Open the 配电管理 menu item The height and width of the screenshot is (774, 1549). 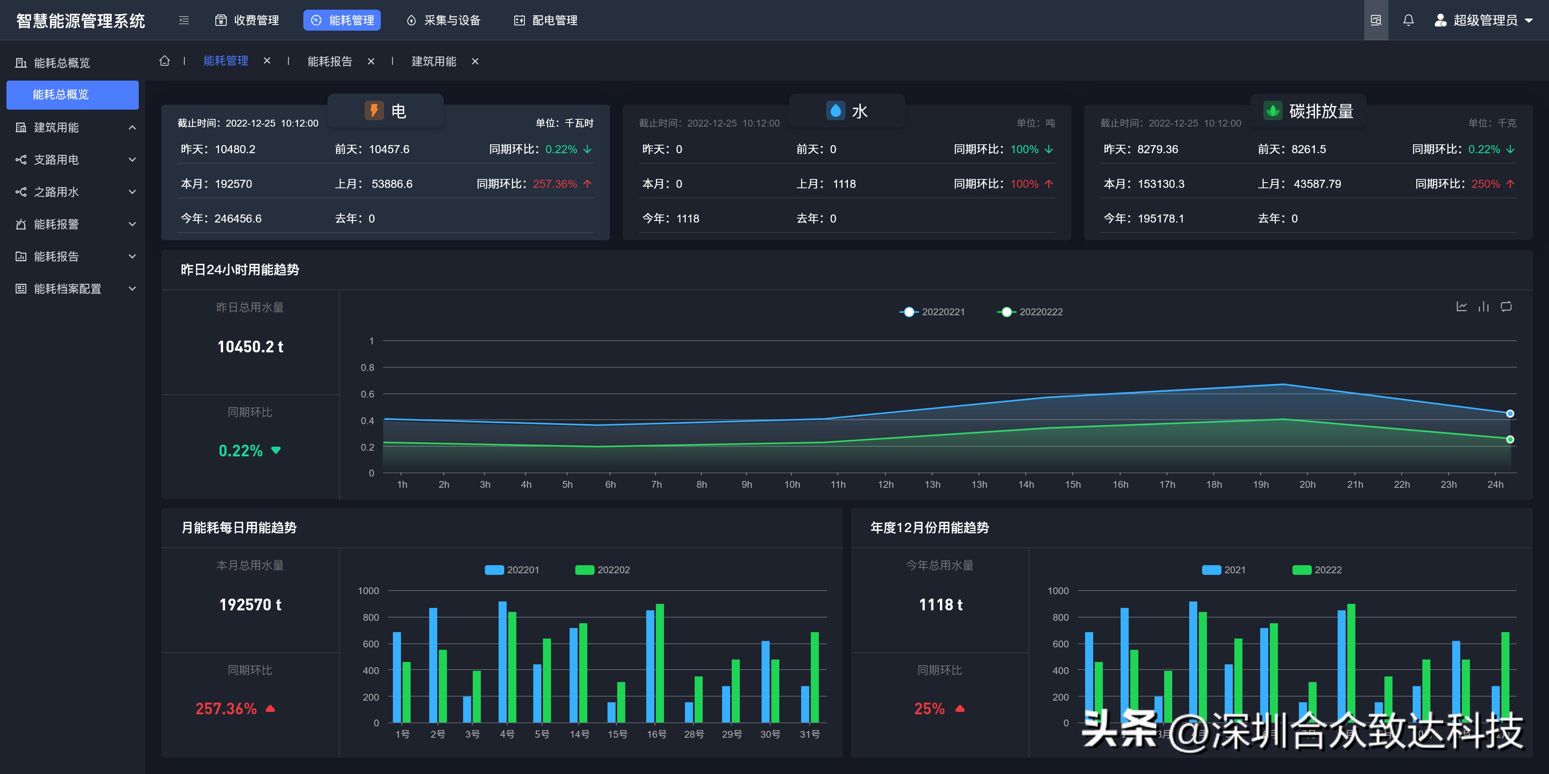click(544, 20)
